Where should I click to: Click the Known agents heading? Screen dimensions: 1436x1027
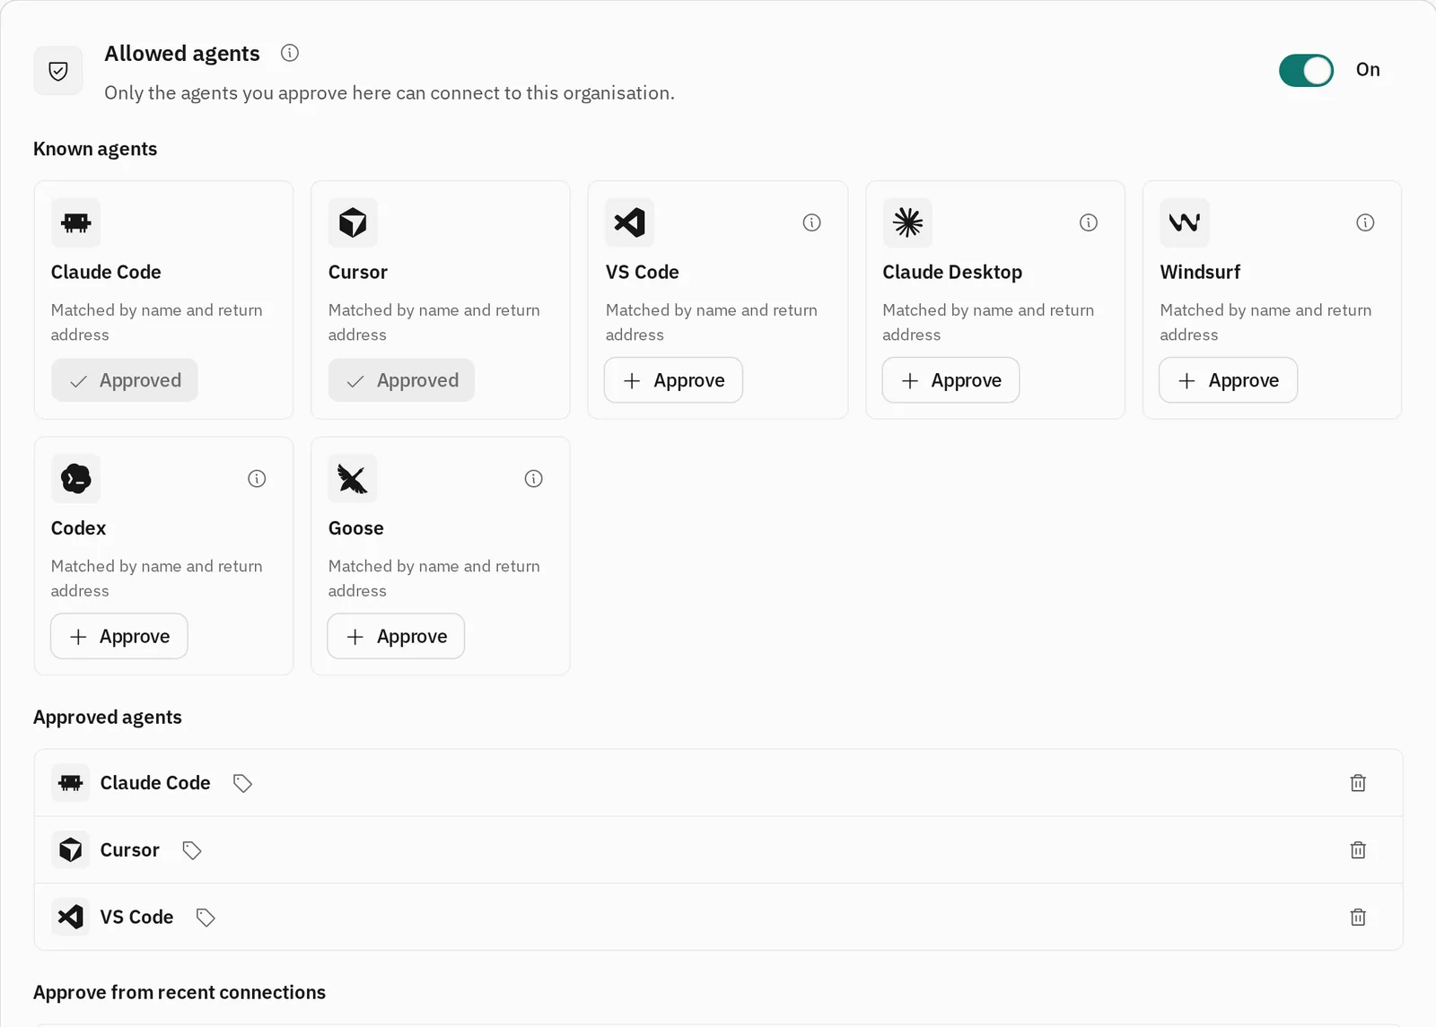point(95,149)
